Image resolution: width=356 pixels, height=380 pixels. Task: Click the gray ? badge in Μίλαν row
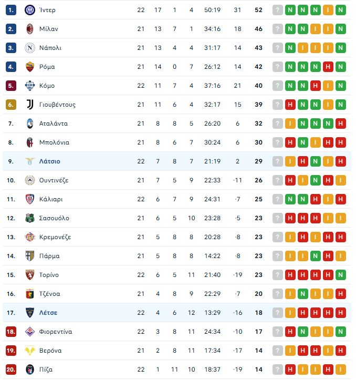tap(278, 29)
